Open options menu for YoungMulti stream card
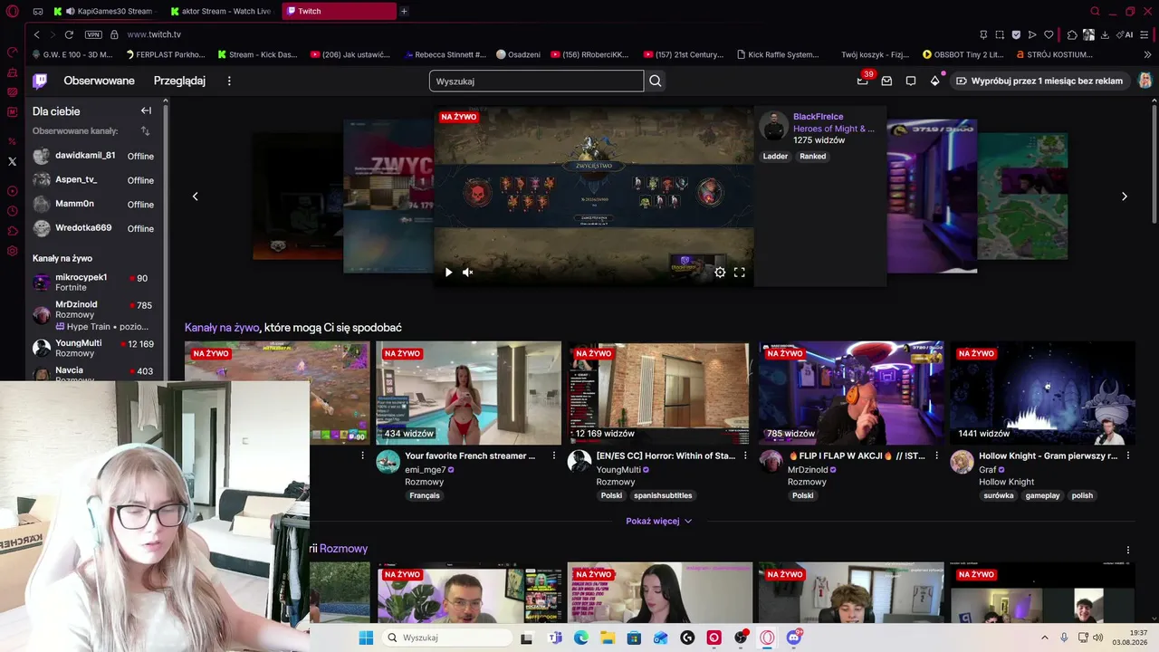 point(745,455)
